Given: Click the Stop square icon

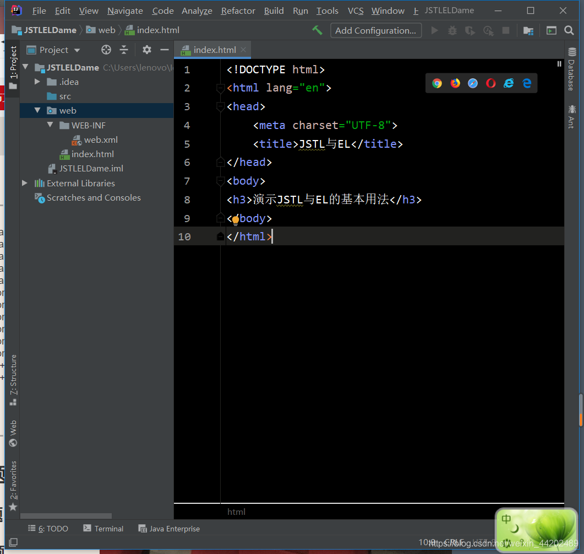Looking at the screenshot, I should 505,30.
